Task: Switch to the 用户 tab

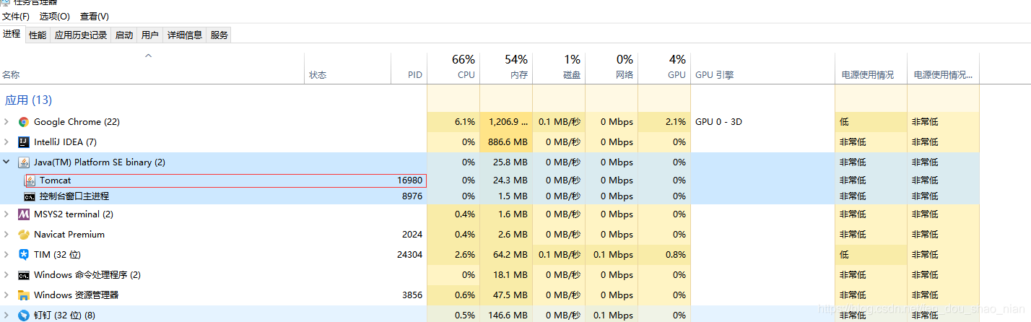Action: 150,35
